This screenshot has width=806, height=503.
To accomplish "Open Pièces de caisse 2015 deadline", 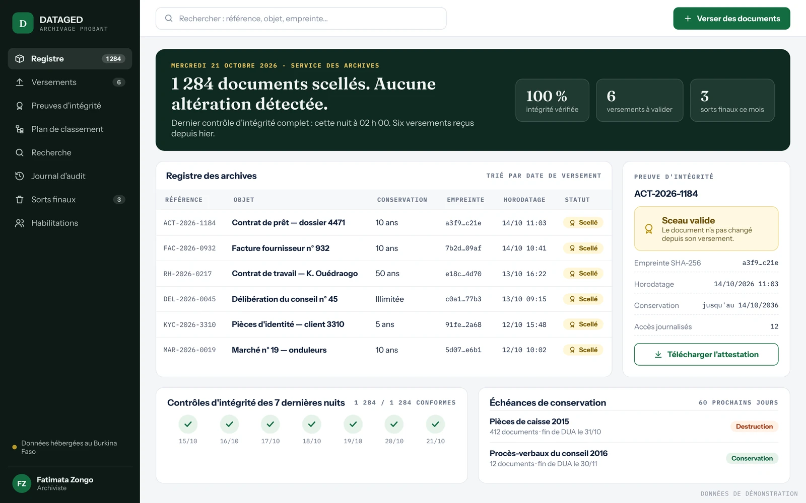I will (634, 427).
